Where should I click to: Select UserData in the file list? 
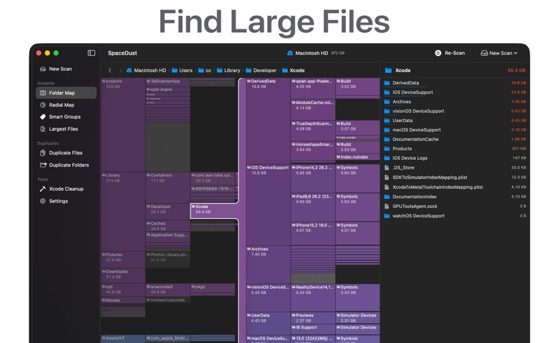[455, 121]
